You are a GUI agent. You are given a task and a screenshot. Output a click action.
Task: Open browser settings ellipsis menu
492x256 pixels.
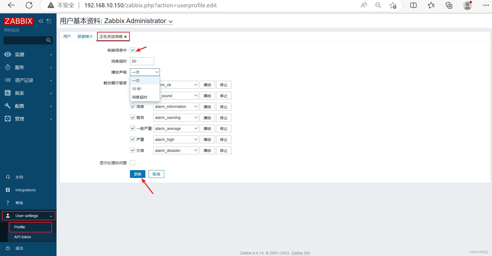(486, 5)
